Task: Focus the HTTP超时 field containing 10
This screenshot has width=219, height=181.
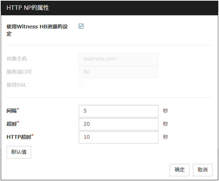Action: (118, 137)
